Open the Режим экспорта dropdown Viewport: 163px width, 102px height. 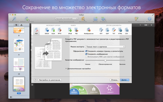click(x=105, y=47)
